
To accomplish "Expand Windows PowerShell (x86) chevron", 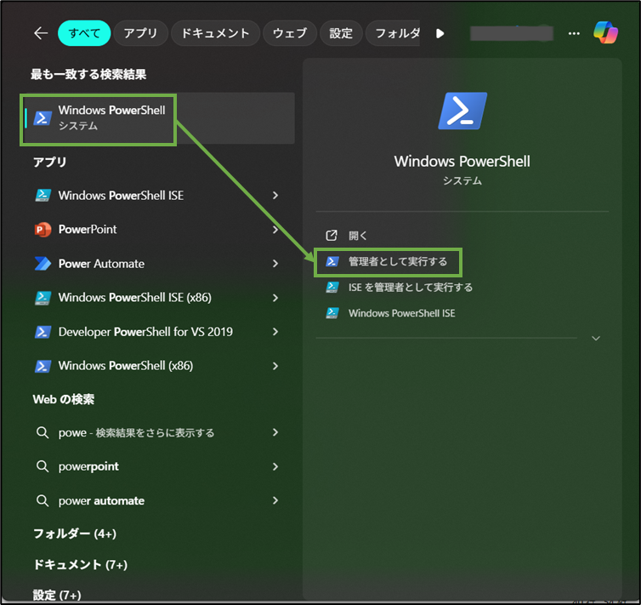I will point(275,366).
